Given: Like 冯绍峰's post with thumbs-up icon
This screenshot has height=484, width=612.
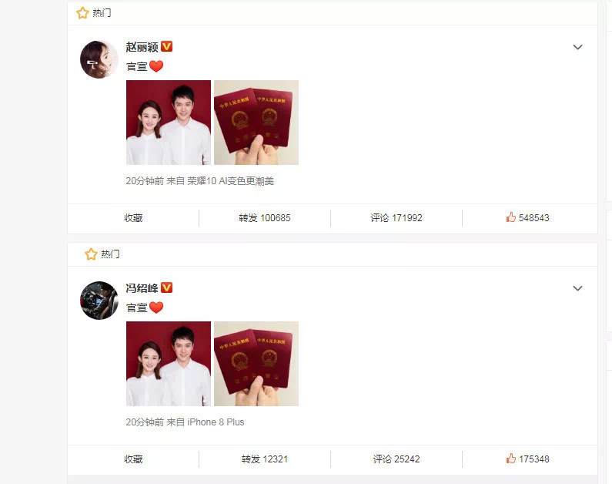Looking at the screenshot, I should pos(511,459).
